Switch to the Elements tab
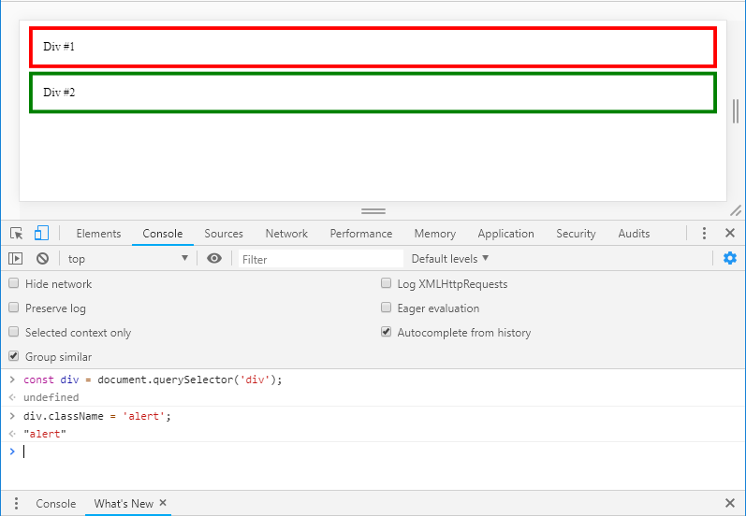 [x=98, y=234]
